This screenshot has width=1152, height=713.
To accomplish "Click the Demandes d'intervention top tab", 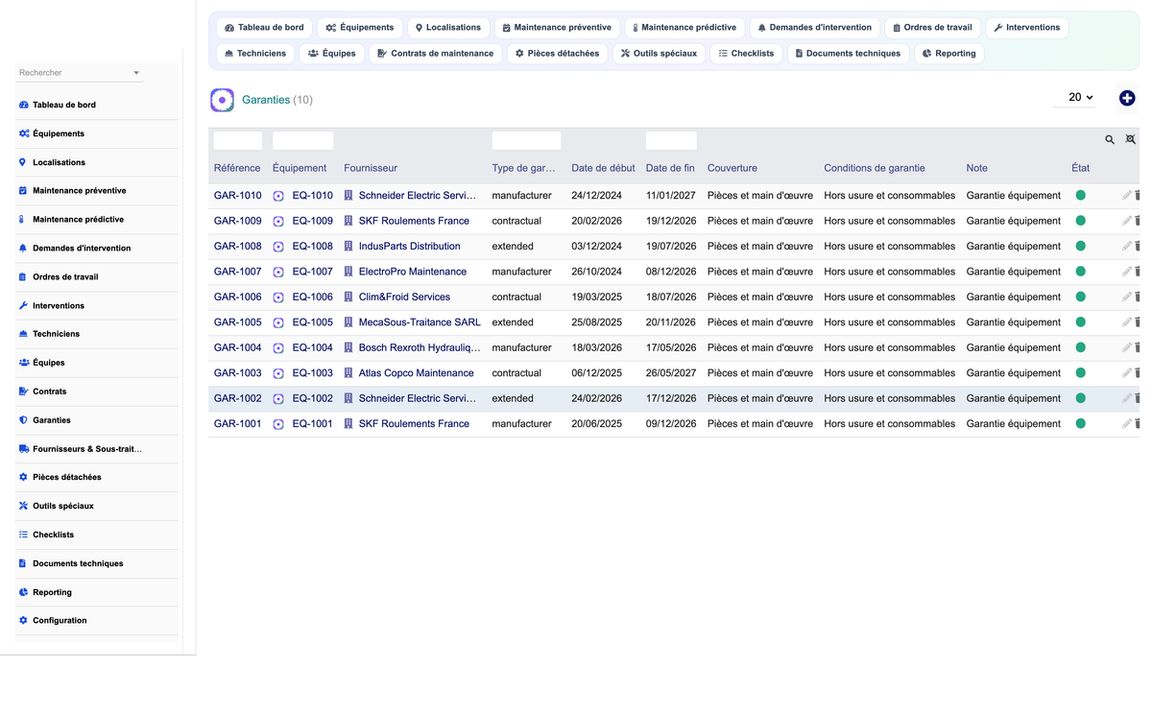I will tap(814, 28).
